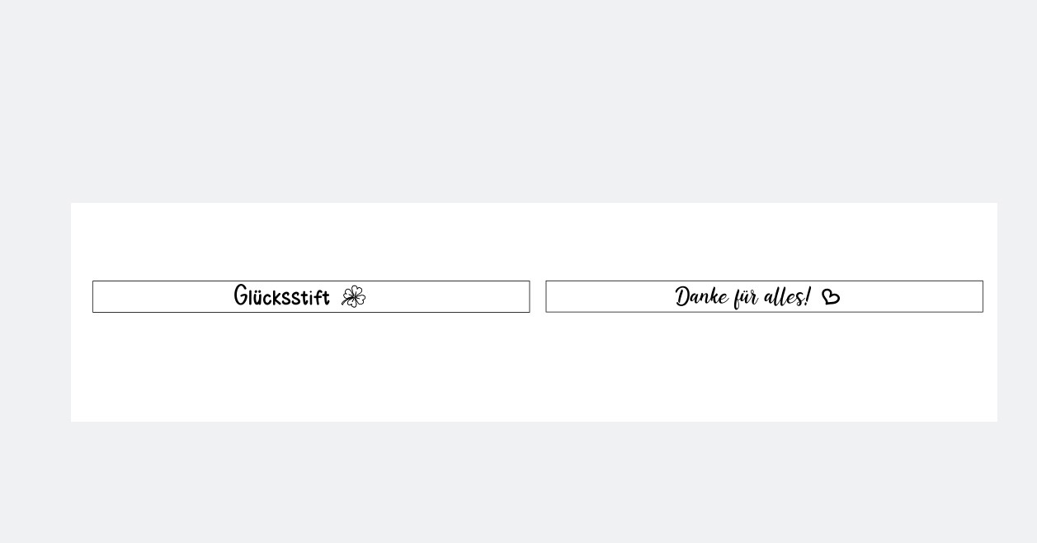This screenshot has width=1037, height=543.
Task: Click the four-leaf clover icon
Action: (353, 297)
